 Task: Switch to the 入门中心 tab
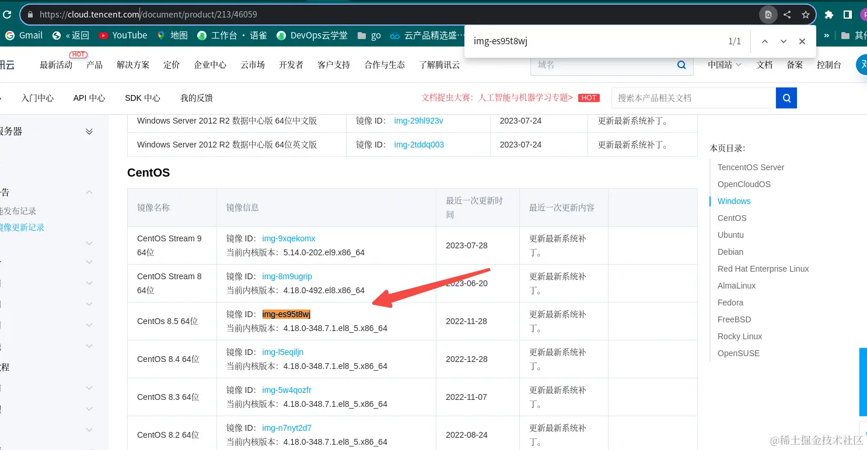[x=37, y=98]
